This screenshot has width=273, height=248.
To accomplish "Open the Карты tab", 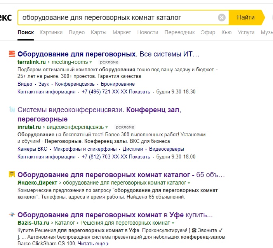I will [99, 32].
